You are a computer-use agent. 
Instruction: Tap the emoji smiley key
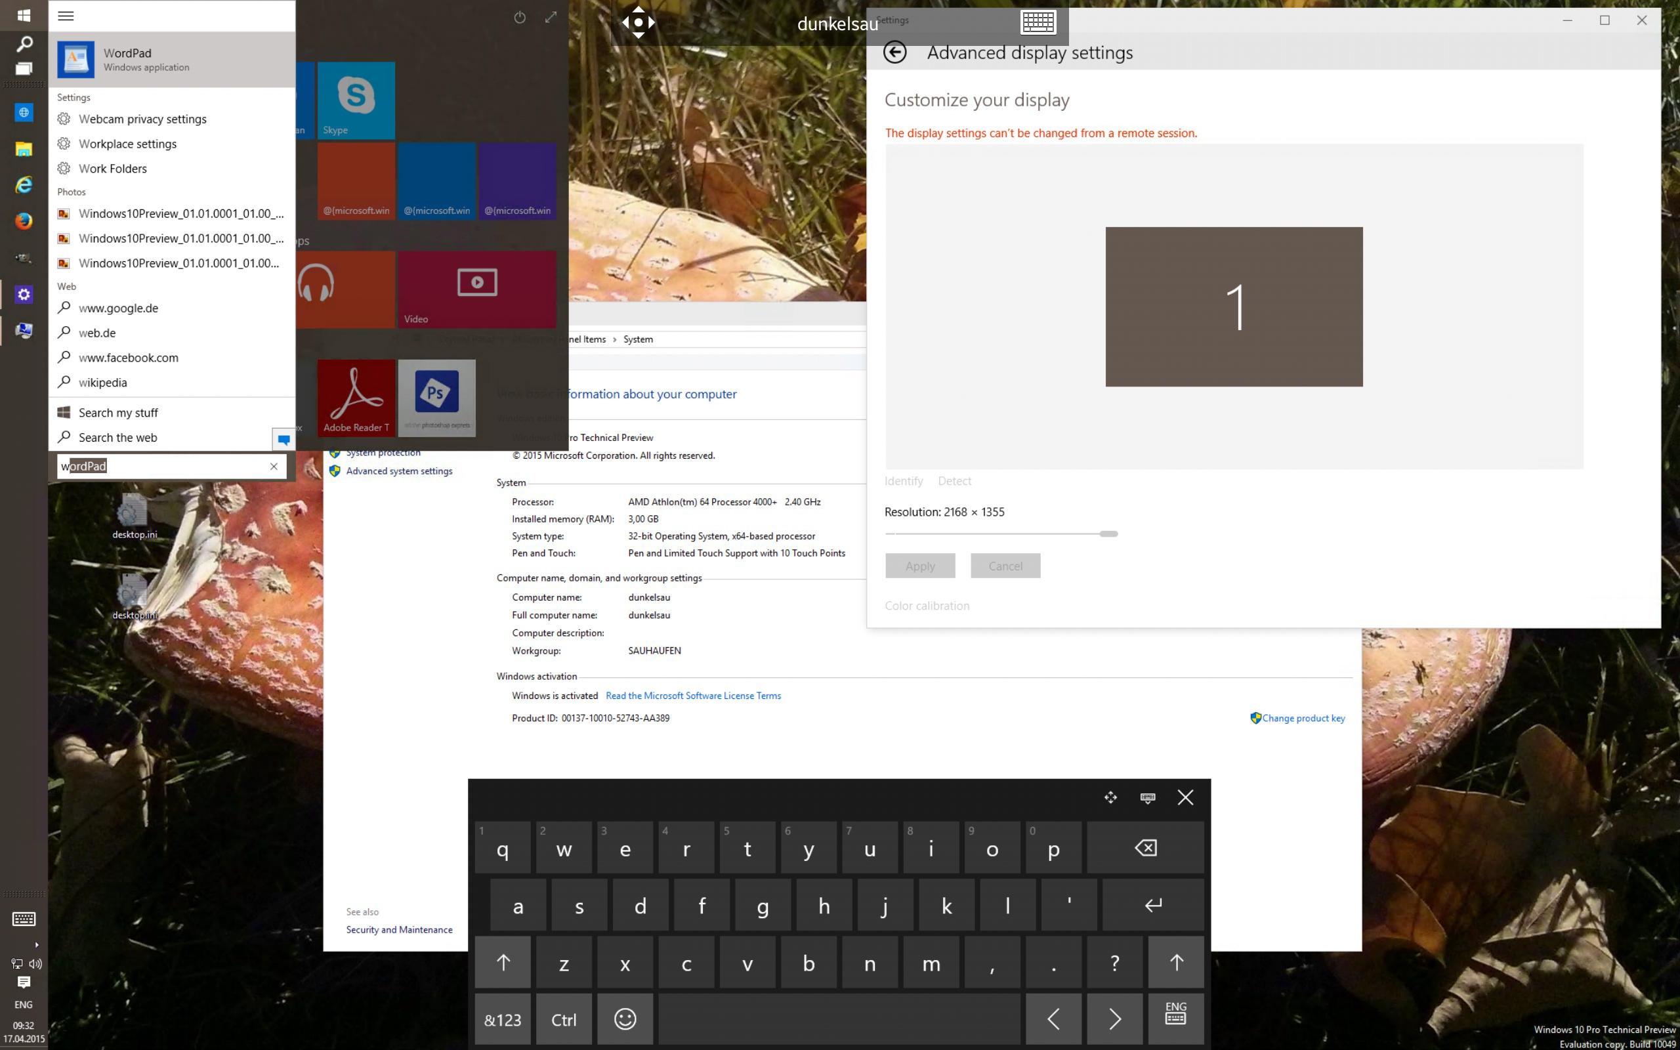(x=625, y=1018)
